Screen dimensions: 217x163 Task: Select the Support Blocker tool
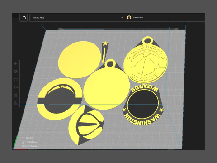[16, 103]
